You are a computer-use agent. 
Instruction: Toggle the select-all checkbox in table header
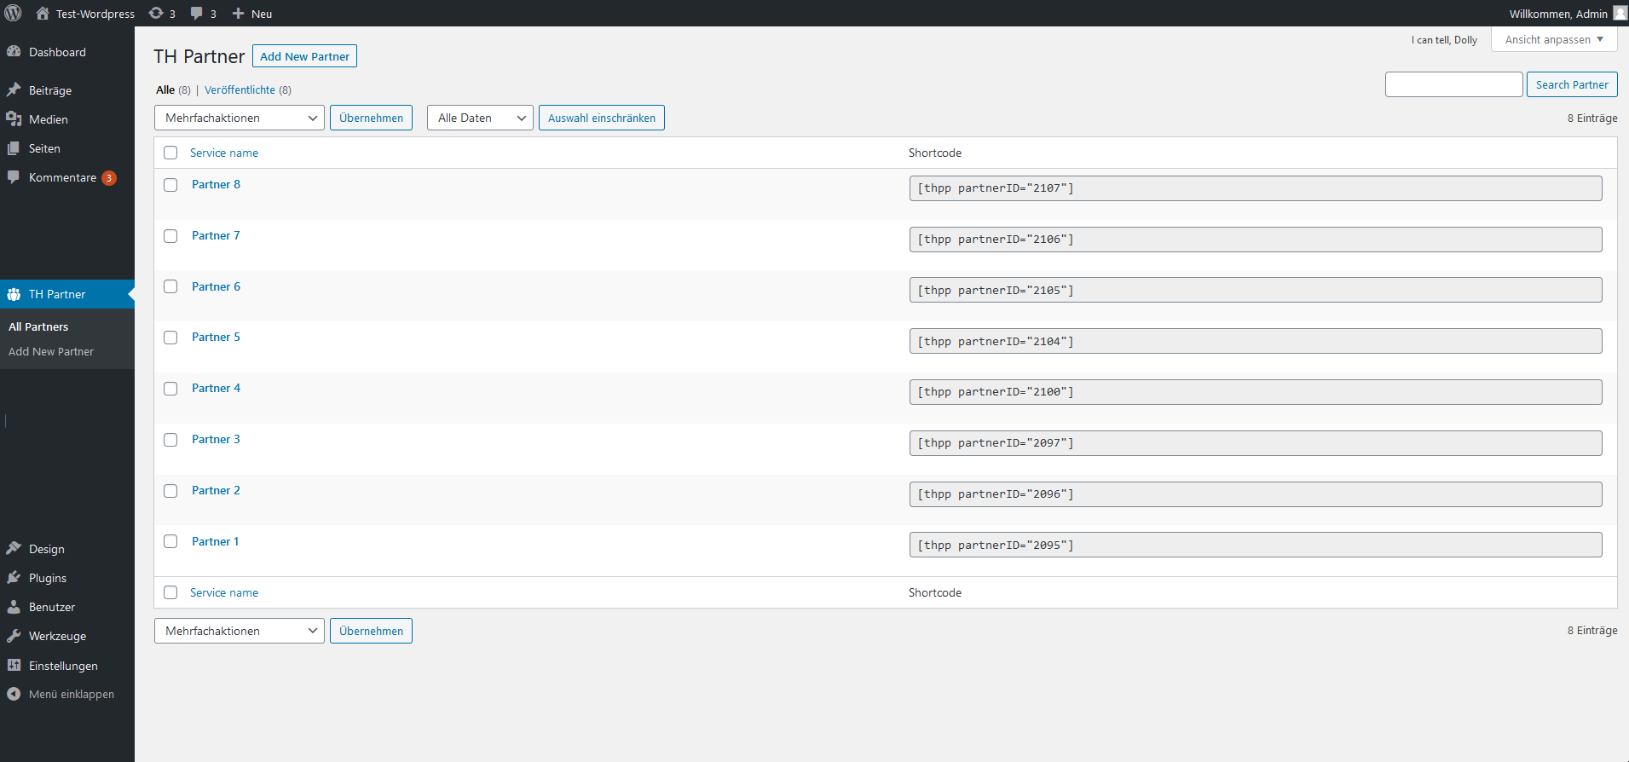pyautogui.click(x=170, y=153)
